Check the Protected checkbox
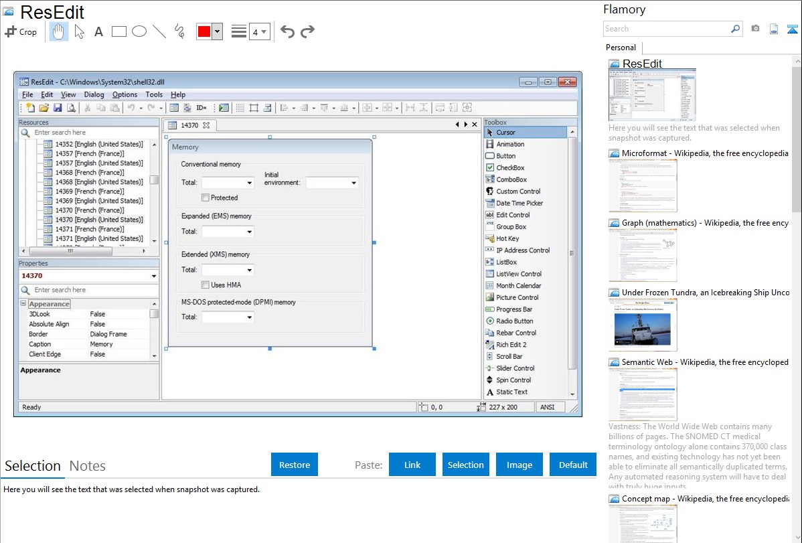This screenshot has width=802, height=543. click(206, 198)
